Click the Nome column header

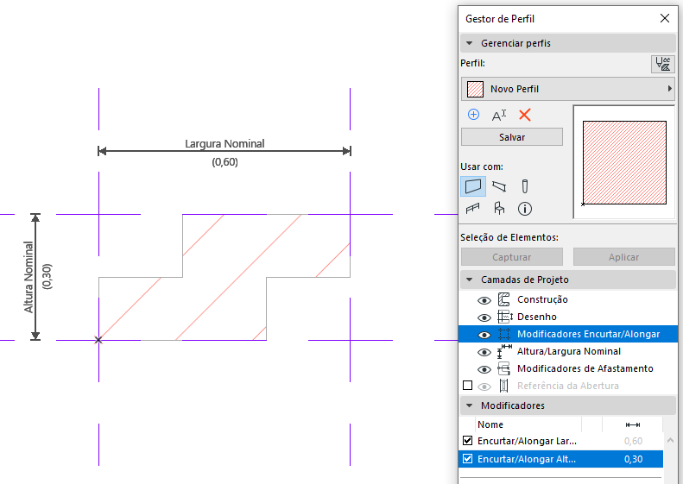pos(490,424)
